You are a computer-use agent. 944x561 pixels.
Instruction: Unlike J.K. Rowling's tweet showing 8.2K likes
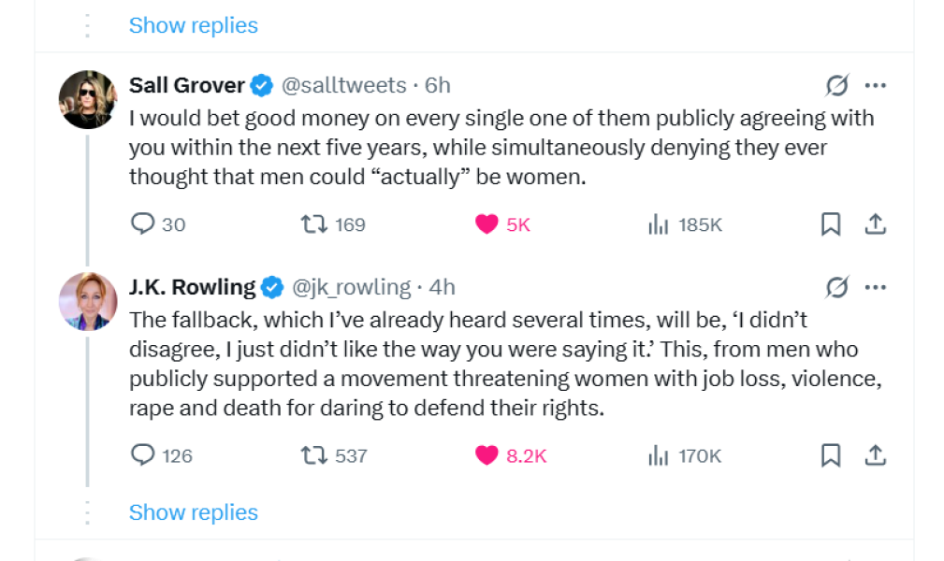tap(487, 456)
